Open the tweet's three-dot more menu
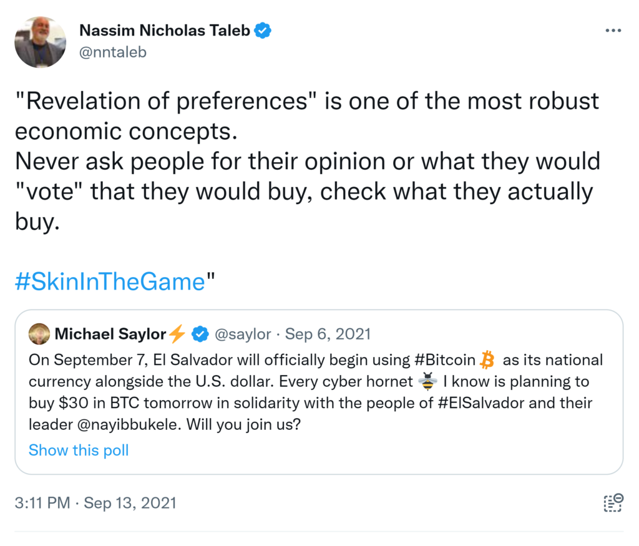This screenshot has height=546, width=639. click(x=613, y=31)
